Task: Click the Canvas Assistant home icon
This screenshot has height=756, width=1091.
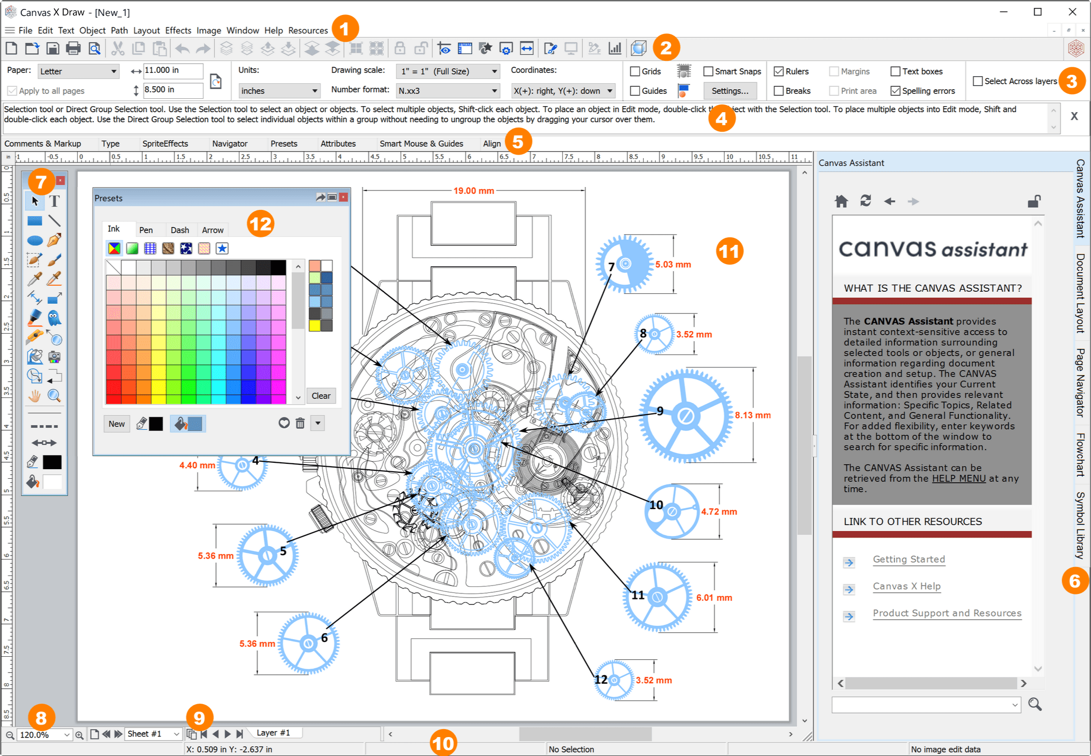Action: coord(841,201)
